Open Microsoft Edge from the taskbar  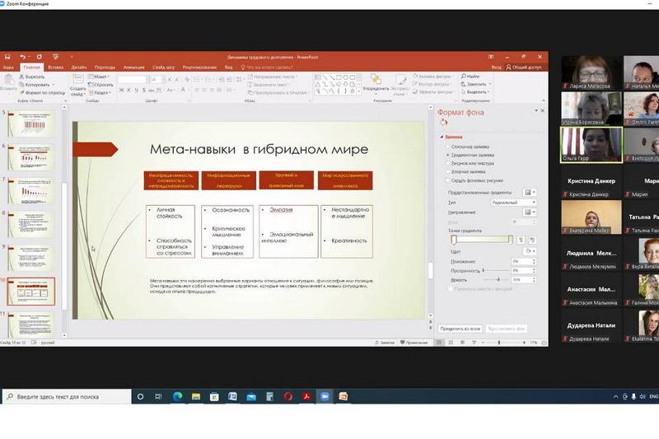pyautogui.click(x=177, y=396)
